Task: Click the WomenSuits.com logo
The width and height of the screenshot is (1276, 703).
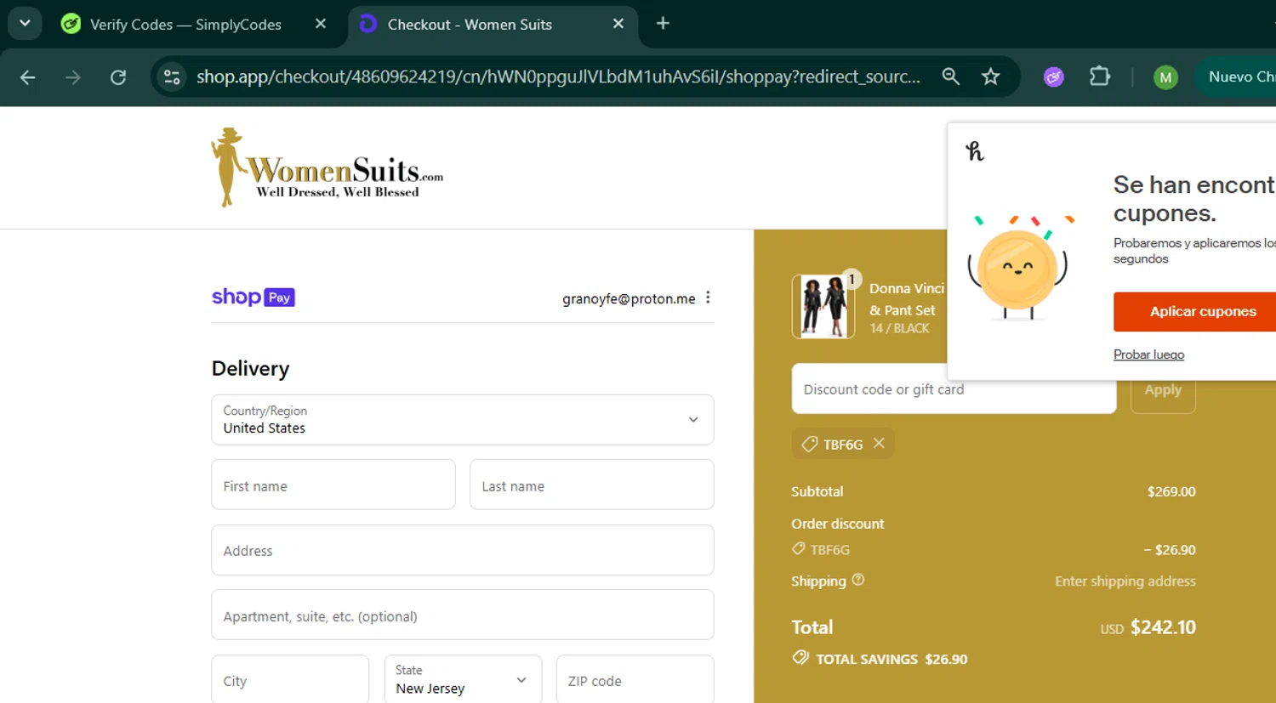Action: (x=328, y=167)
